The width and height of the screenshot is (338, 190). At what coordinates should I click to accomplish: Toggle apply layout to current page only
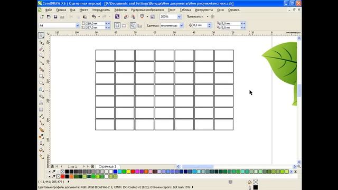139,26
